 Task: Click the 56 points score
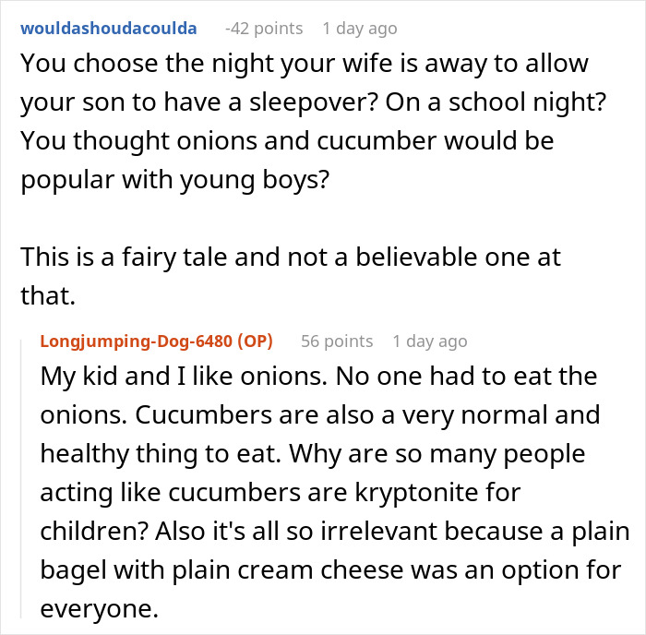[x=337, y=341]
